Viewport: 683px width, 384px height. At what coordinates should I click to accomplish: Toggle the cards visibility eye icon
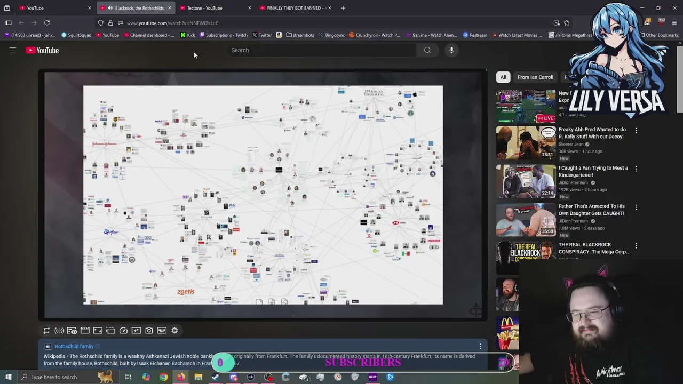click(72, 331)
